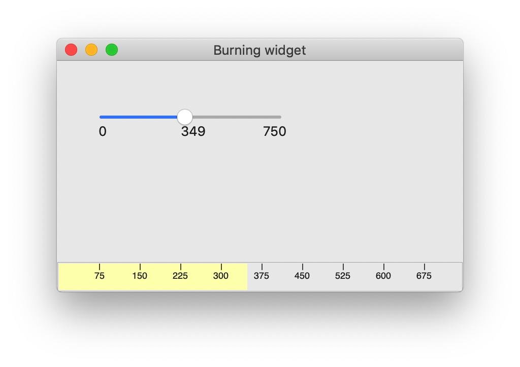Click the slider maximum label 750

tap(274, 132)
